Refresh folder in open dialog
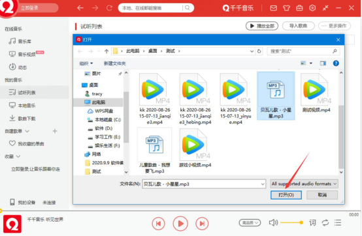The width and height of the screenshot is (362, 236). (x=259, y=51)
